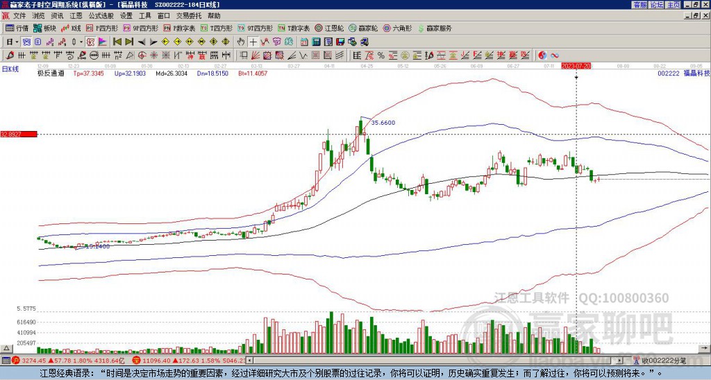Click the save floppy disk icon
The image size is (711, 380).
pos(340,42)
